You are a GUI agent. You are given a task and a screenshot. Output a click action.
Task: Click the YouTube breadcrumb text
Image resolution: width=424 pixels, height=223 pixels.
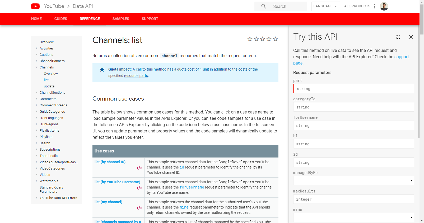coord(54,6)
